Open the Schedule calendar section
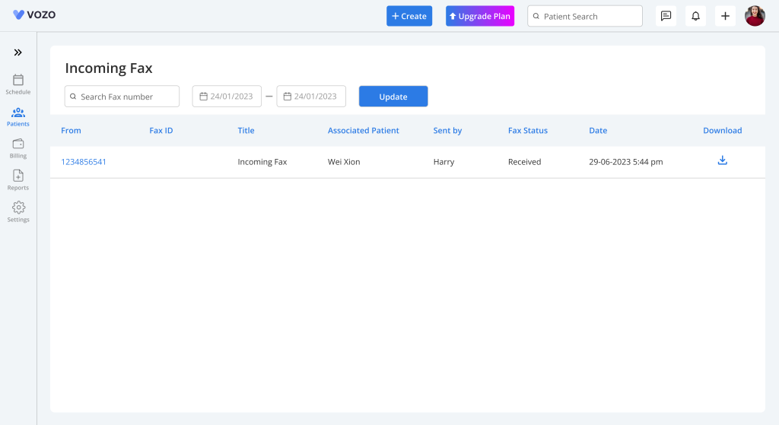The width and height of the screenshot is (779, 425). (18, 84)
